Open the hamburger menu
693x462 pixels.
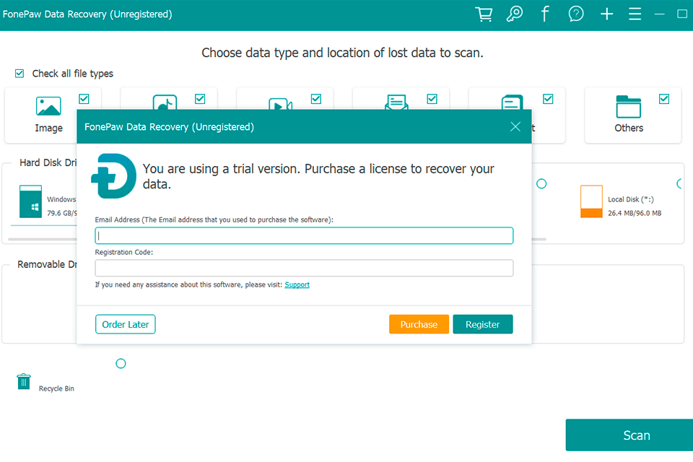pos(635,14)
